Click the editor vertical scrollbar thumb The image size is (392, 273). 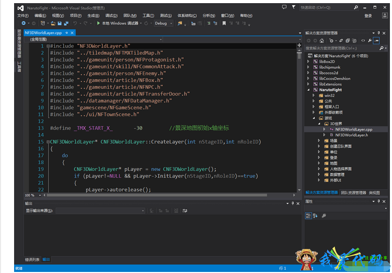pos(299,56)
